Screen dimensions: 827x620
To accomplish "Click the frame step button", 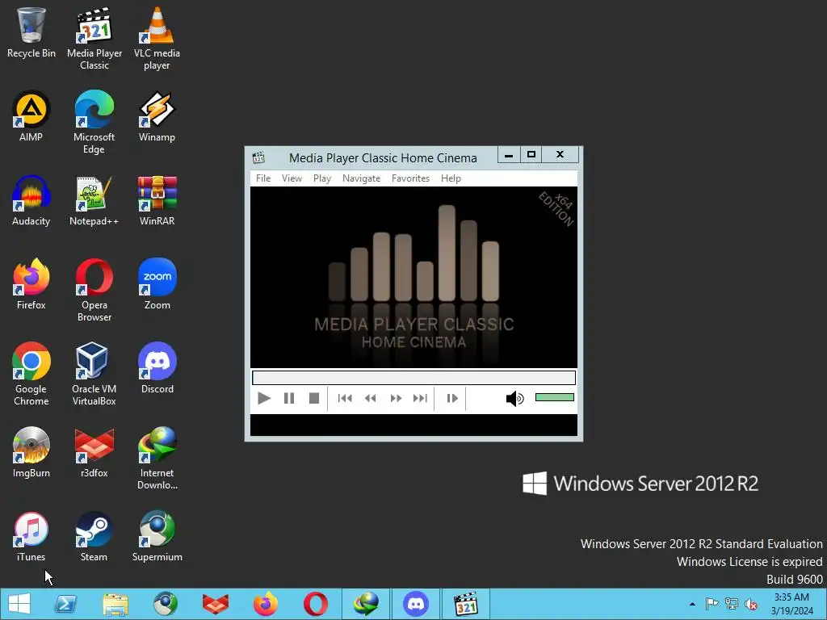I will (x=452, y=398).
